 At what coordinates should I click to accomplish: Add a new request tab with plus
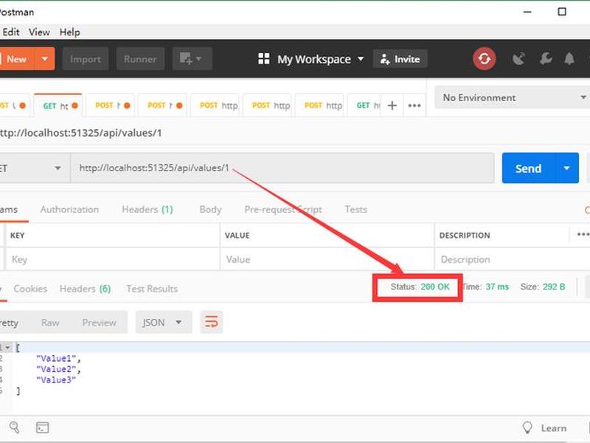click(x=392, y=106)
